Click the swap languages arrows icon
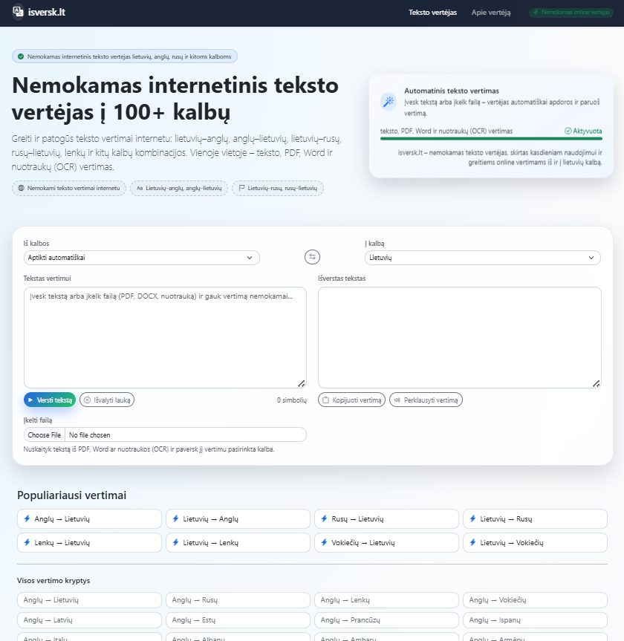624x641 pixels. coord(312,256)
